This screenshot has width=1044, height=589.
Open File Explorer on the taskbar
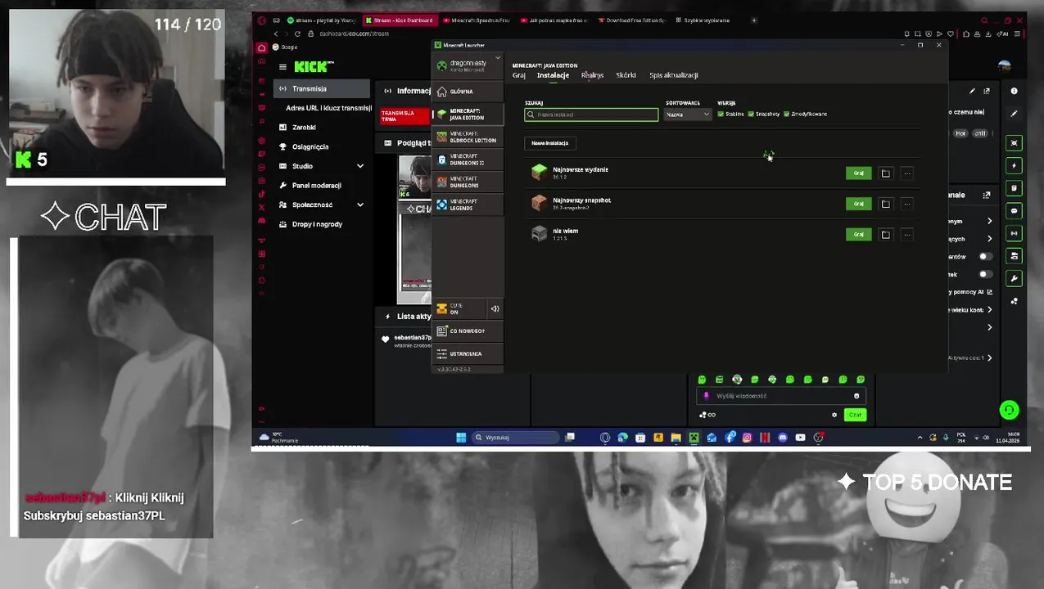click(676, 438)
